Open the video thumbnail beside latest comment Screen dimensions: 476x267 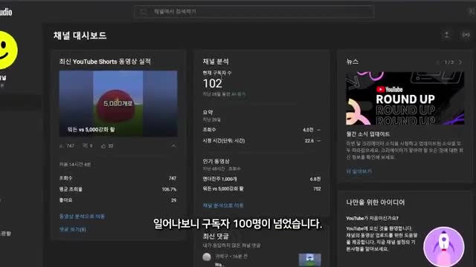click(x=309, y=260)
